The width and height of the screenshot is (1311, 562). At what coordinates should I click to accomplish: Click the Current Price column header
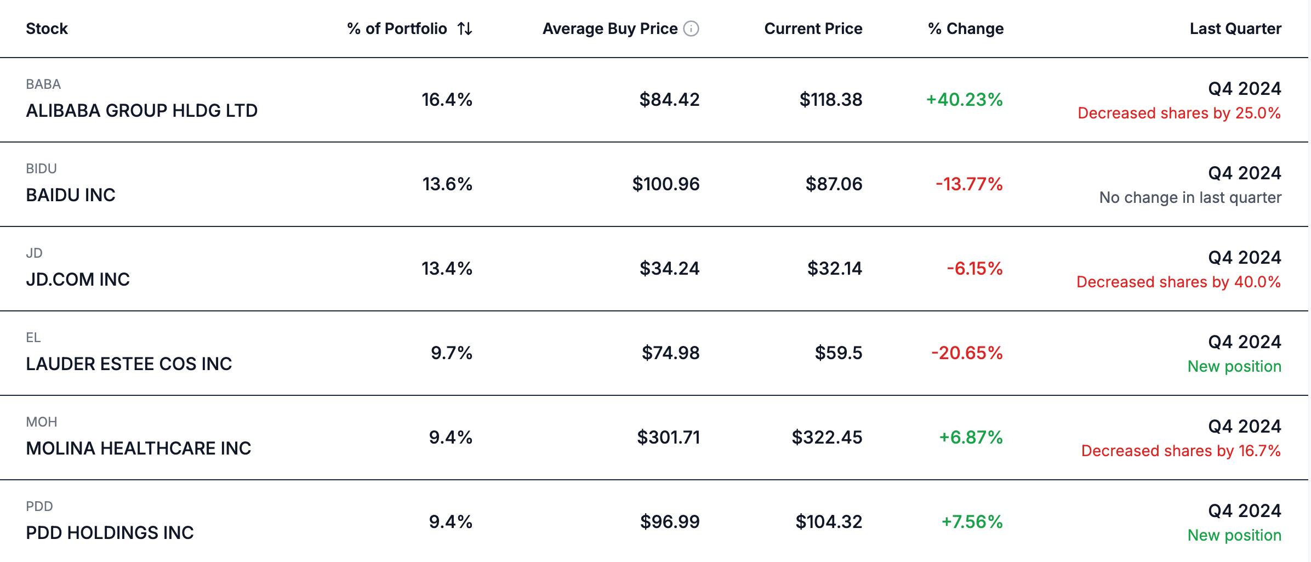(813, 29)
